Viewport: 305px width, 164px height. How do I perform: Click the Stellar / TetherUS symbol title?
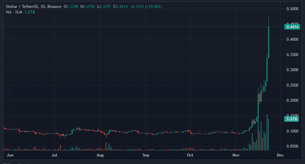(21, 7)
